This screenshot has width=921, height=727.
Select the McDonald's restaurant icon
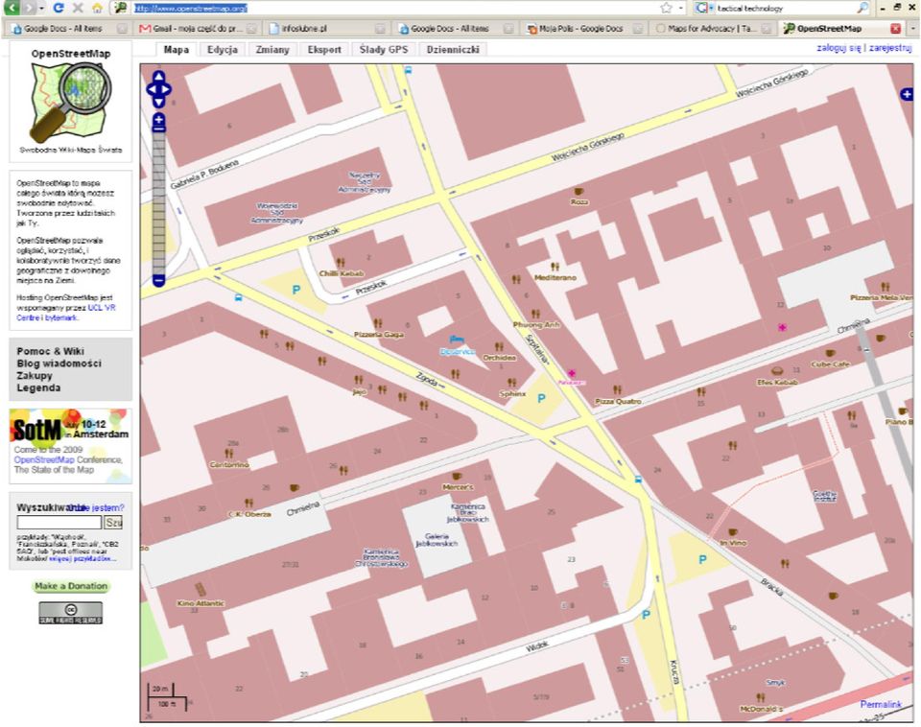click(x=761, y=697)
